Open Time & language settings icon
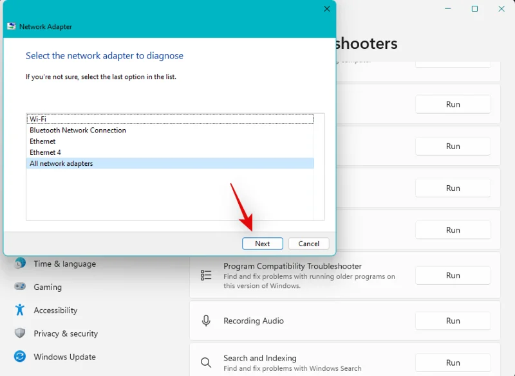The height and width of the screenshot is (376, 515). click(20, 264)
